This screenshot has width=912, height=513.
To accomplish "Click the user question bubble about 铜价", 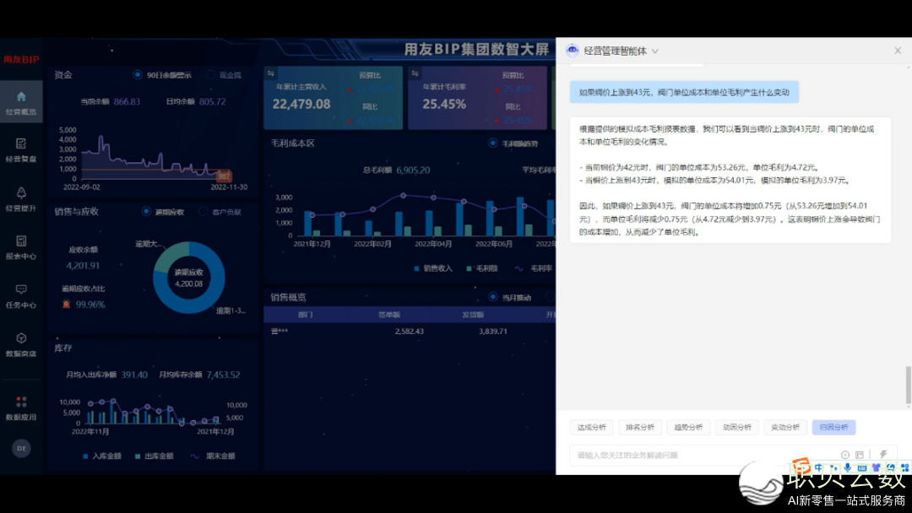I will (x=684, y=92).
